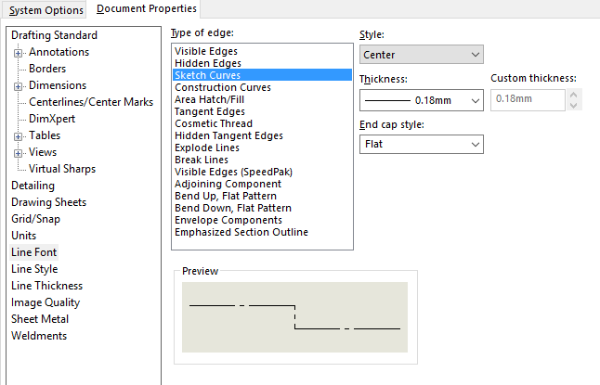The height and width of the screenshot is (385, 600).
Task: Select the Document Properties tab
Action: (146, 9)
